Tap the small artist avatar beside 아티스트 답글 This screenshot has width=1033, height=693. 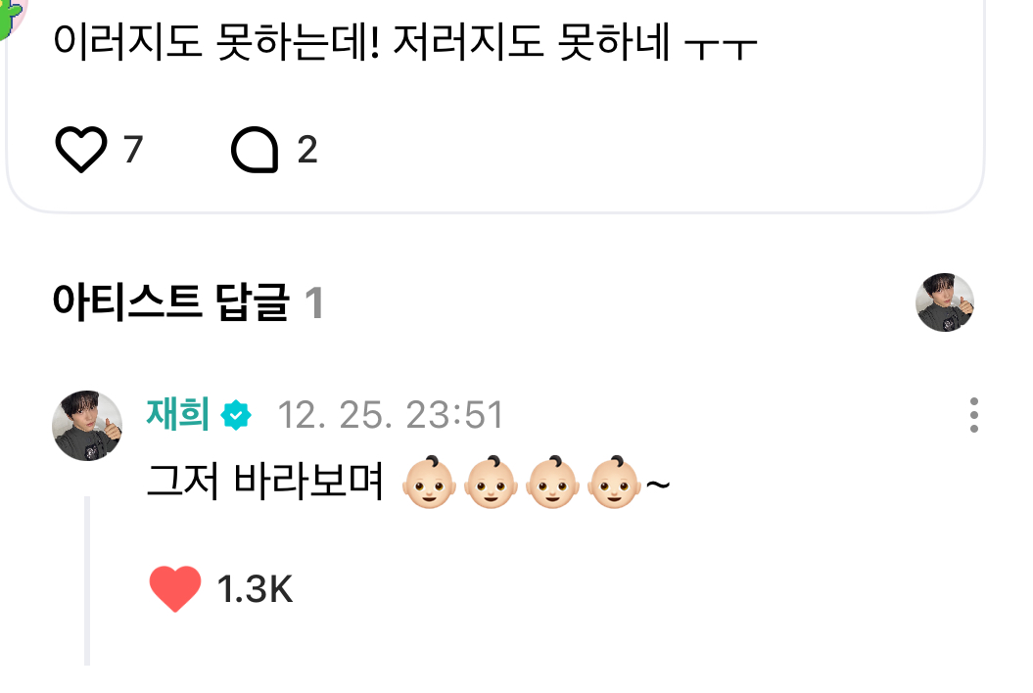pyautogui.click(x=945, y=302)
